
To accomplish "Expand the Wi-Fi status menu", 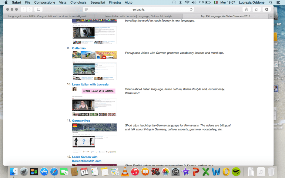I will [x=187, y=2].
